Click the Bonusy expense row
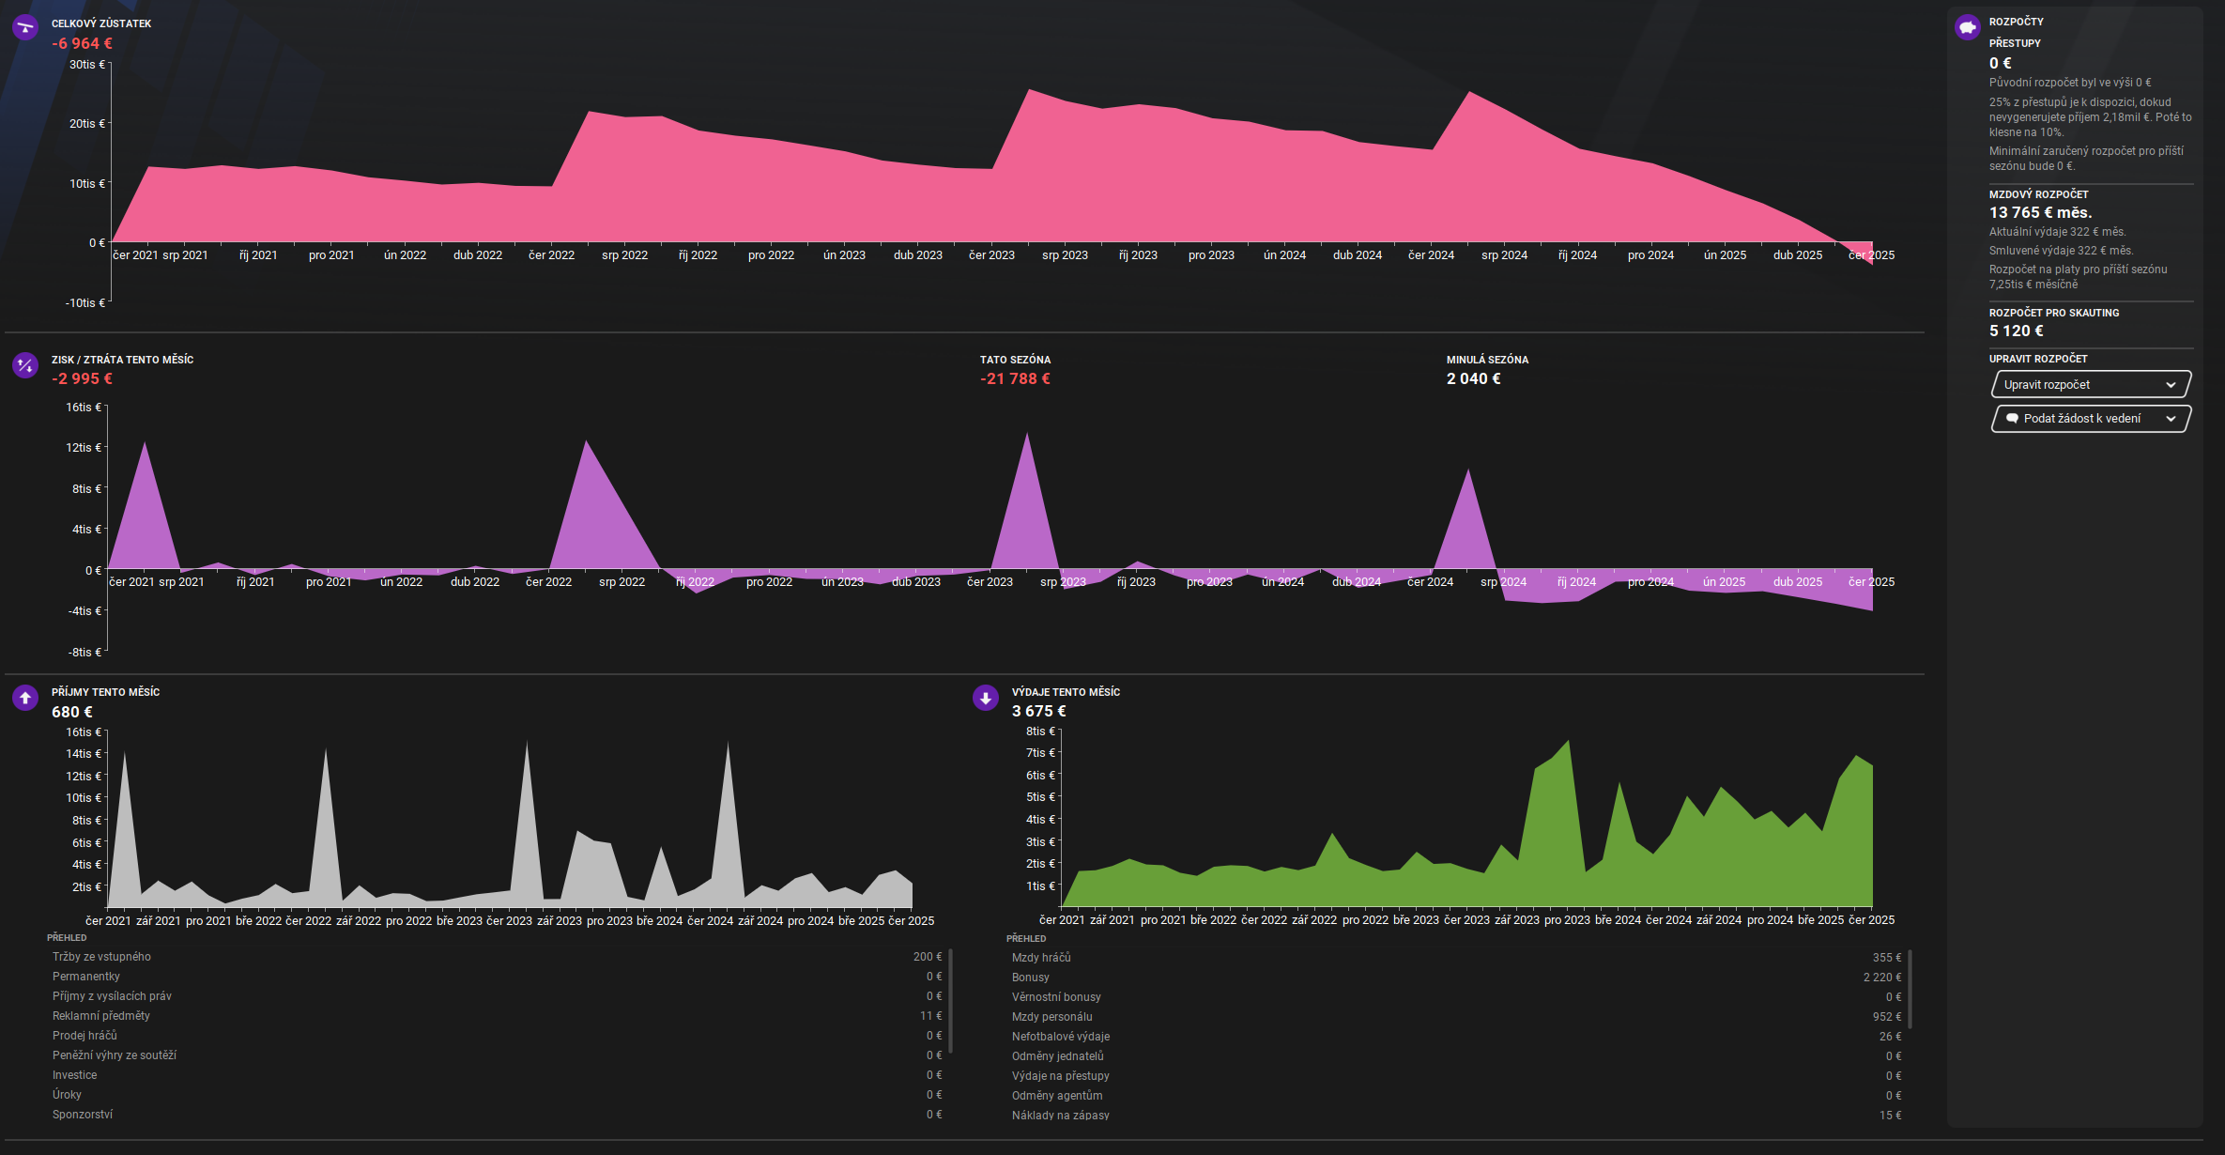 coord(1031,978)
